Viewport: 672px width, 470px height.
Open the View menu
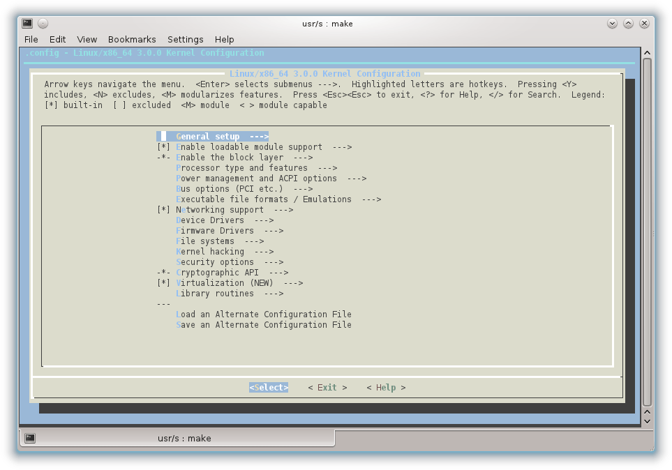pos(87,40)
